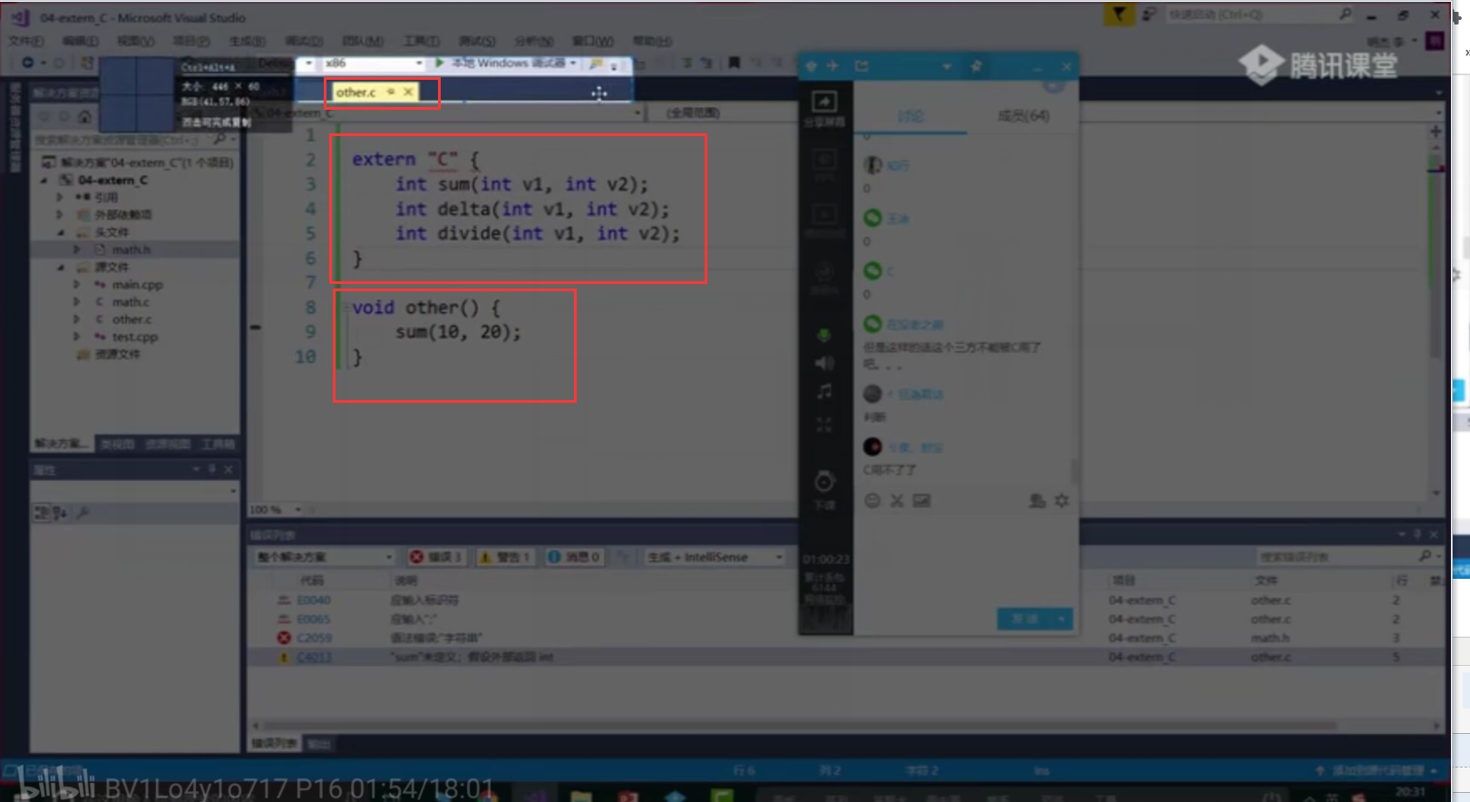
Task: Open the File (文件) menu
Action: coord(25,41)
